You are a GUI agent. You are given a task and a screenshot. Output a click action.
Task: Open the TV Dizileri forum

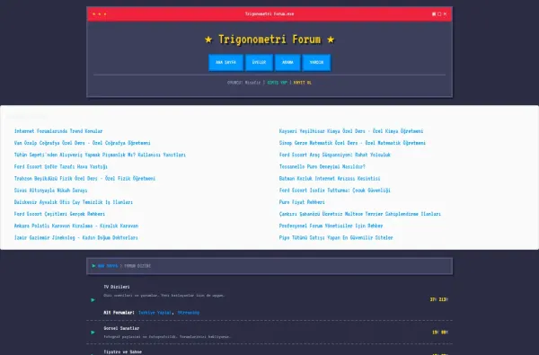pos(117,287)
